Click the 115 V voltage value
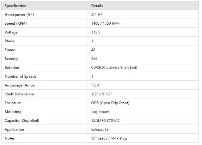 pyautogui.click(x=96, y=32)
